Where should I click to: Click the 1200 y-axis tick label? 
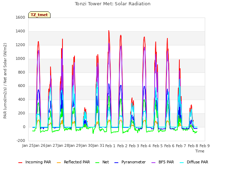pos(20,45)
